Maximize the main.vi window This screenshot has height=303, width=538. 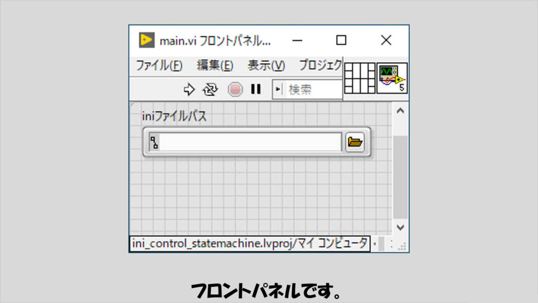(x=342, y=40)
